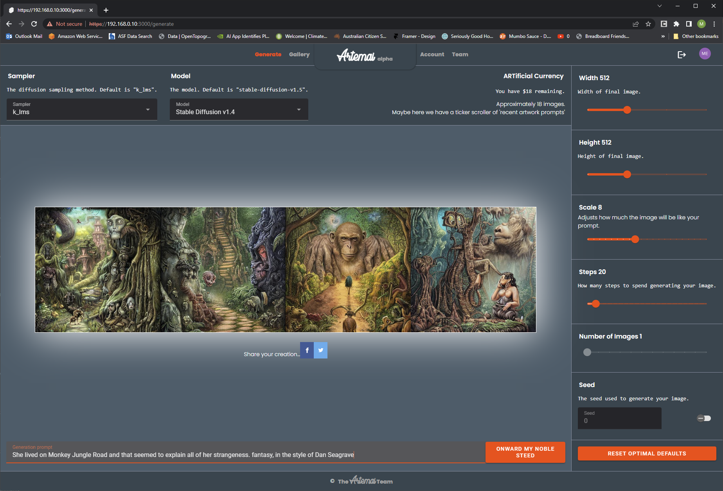Bookmark this page with star icon

pos(648,24)
